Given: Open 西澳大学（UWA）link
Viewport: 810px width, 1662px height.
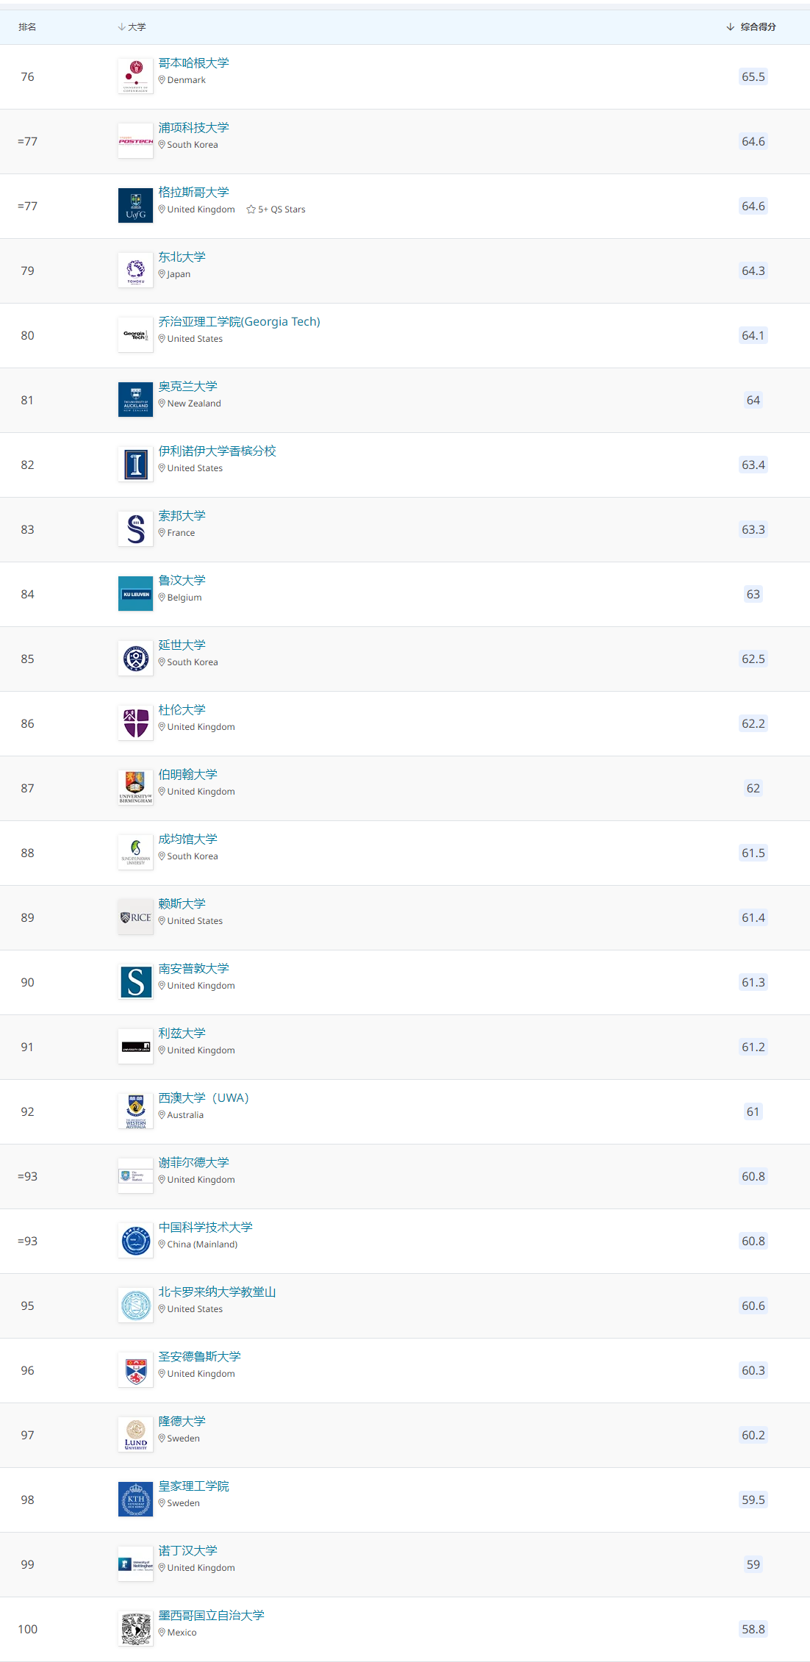Looking at the screenshot, I should pyautogui.click(x=204, y=1098).
